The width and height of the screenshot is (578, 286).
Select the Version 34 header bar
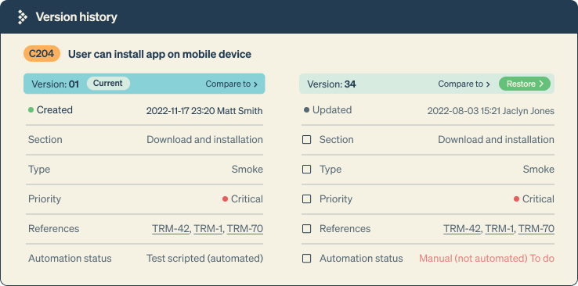point(427,84)
